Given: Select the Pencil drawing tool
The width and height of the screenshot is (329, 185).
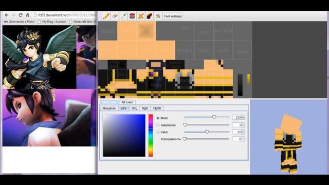Looking at the screenshot, I should pos(106,16).
